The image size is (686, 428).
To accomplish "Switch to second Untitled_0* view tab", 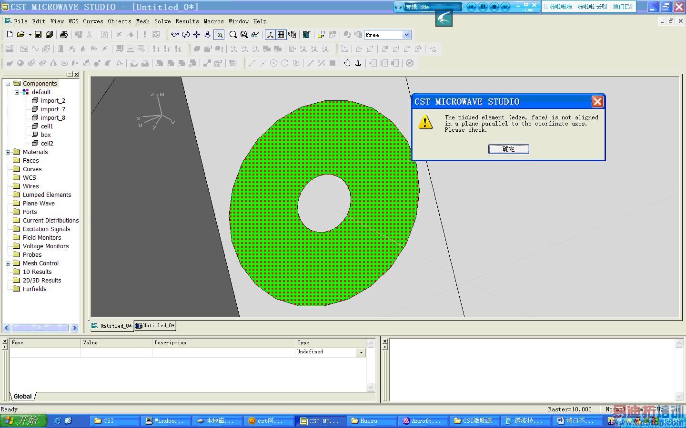I will tap(155, 326).
